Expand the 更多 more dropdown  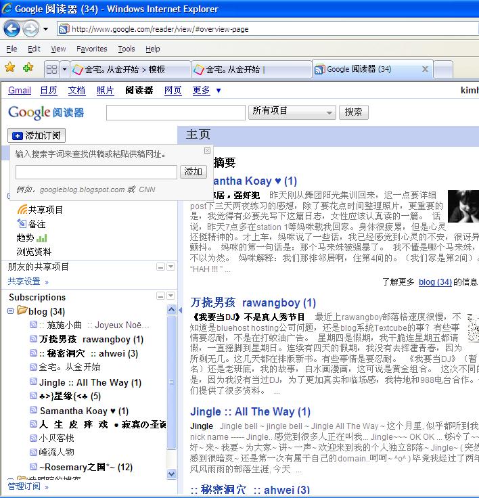point(206,90)
